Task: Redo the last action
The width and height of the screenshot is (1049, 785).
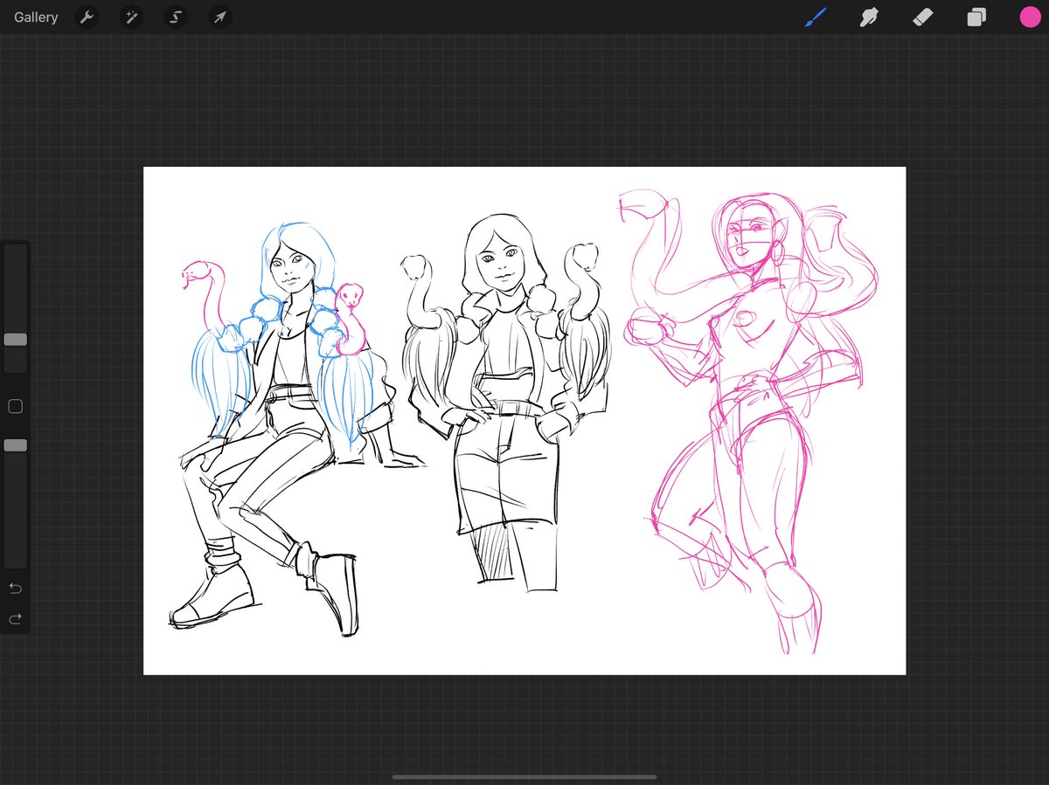Action: [15, 619]
